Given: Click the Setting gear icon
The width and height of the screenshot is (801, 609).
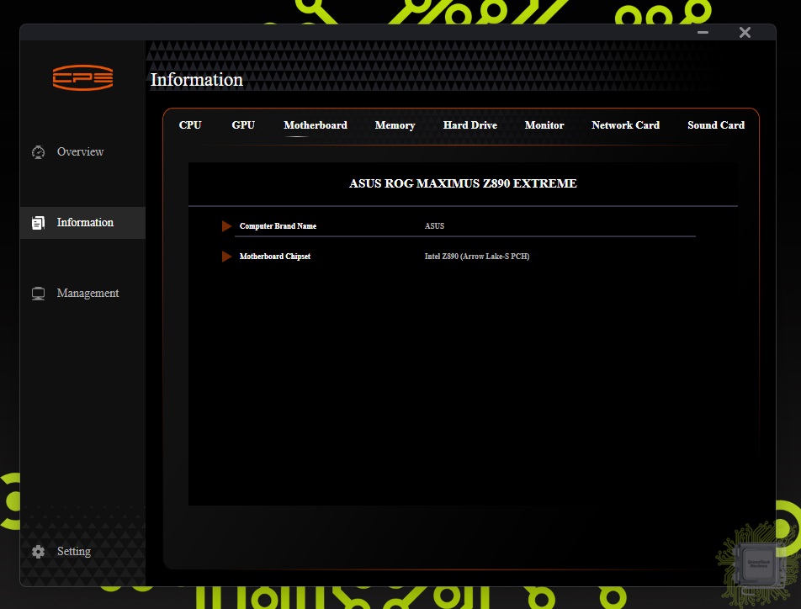Looking at the screenshot, I should (x=39, y=551).
